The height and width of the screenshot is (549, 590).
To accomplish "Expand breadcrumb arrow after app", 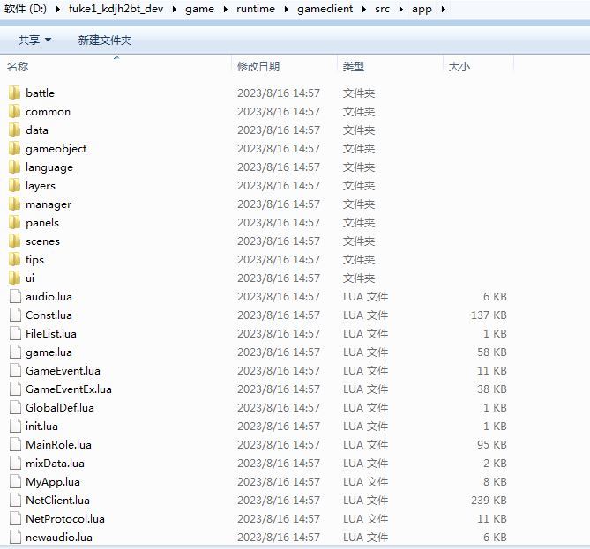I will pyautogui.click(x=441, y=9).
